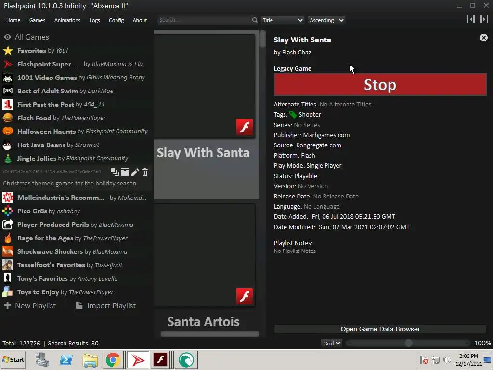
Task: Open the About tab
Action: [x=140, y=20]
